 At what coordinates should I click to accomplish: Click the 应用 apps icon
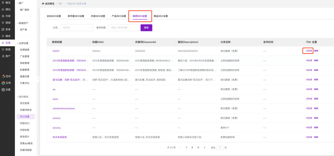tap(3, 83)
